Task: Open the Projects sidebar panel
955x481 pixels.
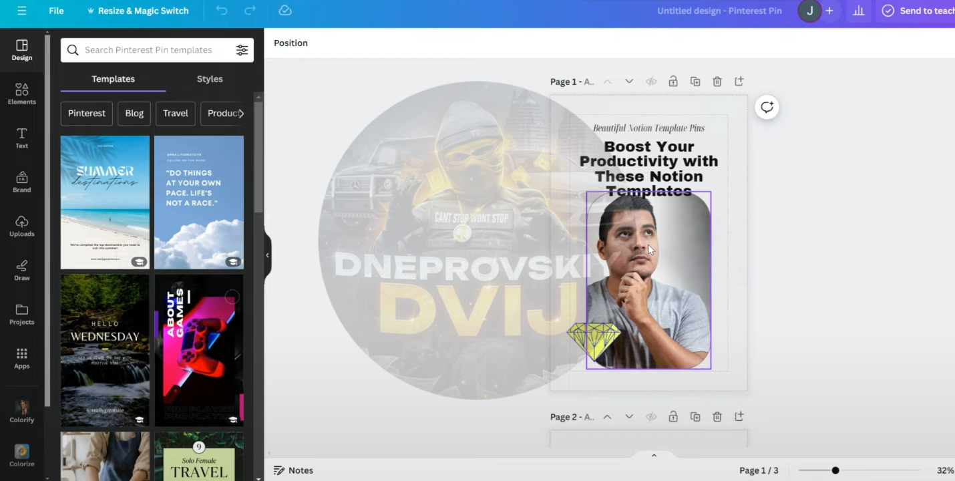Action: [x=22, y=314]
